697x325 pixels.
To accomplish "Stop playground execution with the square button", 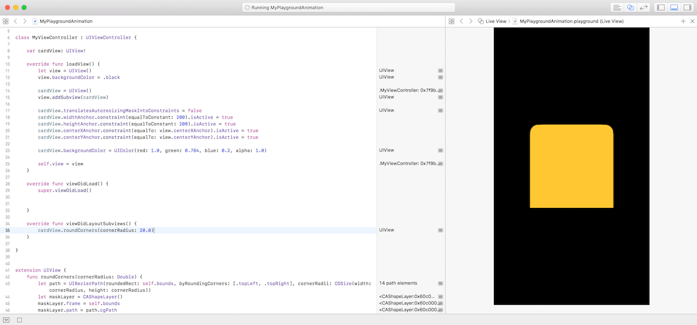I will pyautogui.click(x=20, y=320).
